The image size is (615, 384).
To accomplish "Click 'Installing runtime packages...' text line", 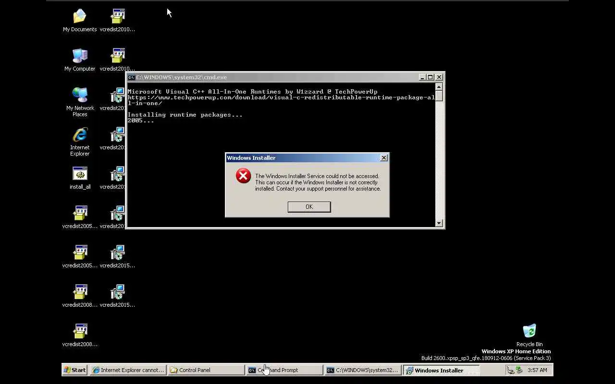I will coord(185,115).
